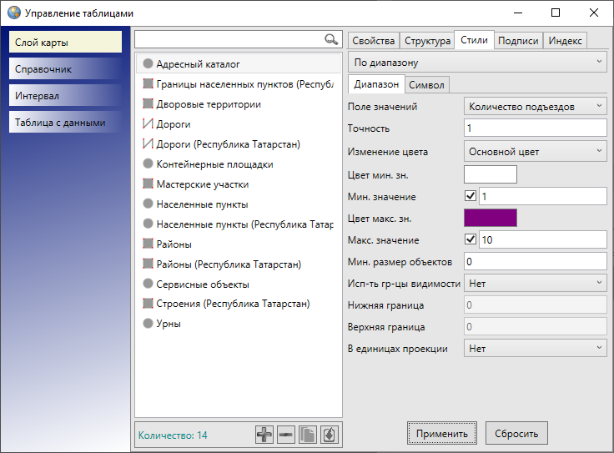This screenshot has width=614, height=453.
Task: Expand the В единицах проекции dropdown
Action: coord(535,349)
